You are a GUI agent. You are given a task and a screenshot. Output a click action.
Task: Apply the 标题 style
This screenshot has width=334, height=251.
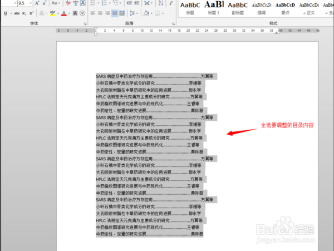190,8
